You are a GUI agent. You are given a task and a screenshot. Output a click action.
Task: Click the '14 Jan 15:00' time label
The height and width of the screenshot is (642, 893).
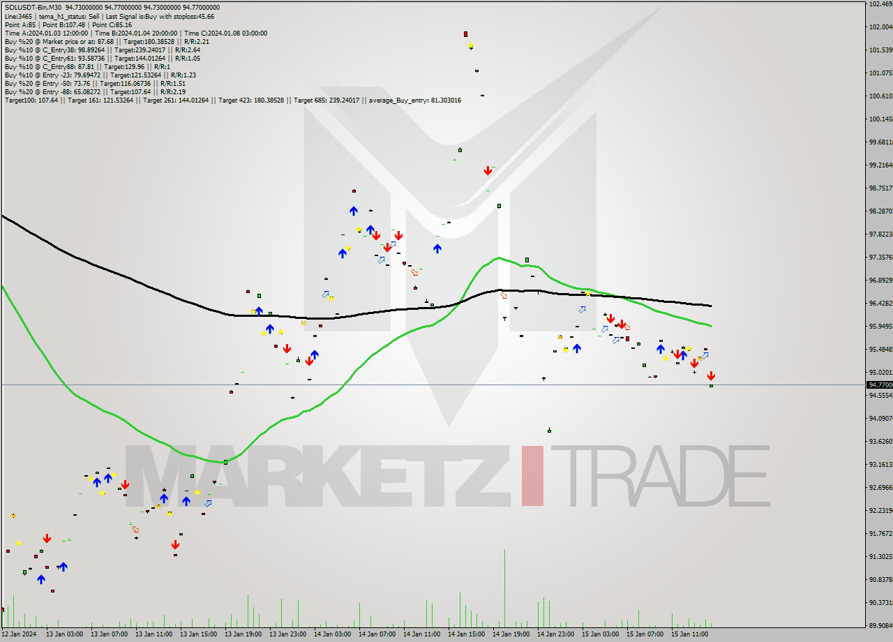466,634
